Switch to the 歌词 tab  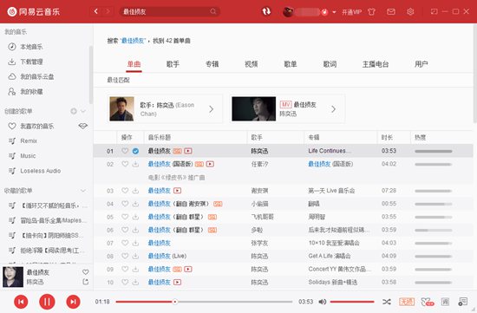pyautogui.click(x=330, y=64)
